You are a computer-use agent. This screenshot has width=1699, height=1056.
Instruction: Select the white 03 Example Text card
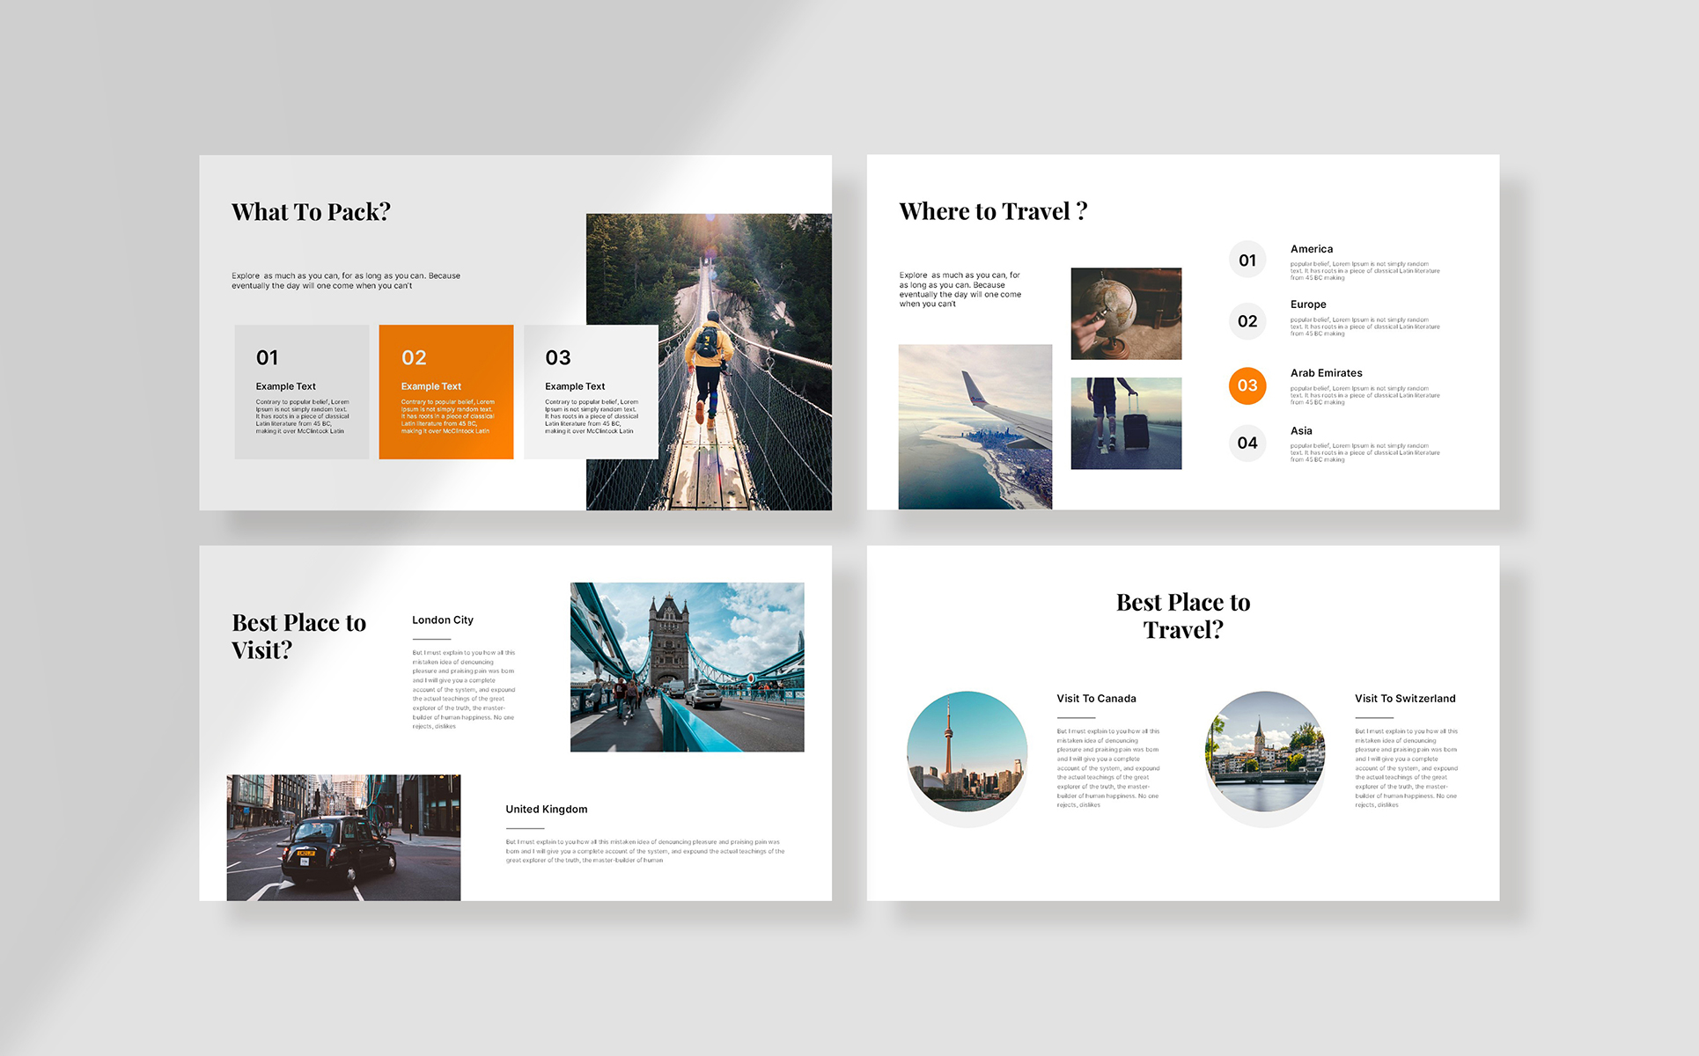coord(590,392)
